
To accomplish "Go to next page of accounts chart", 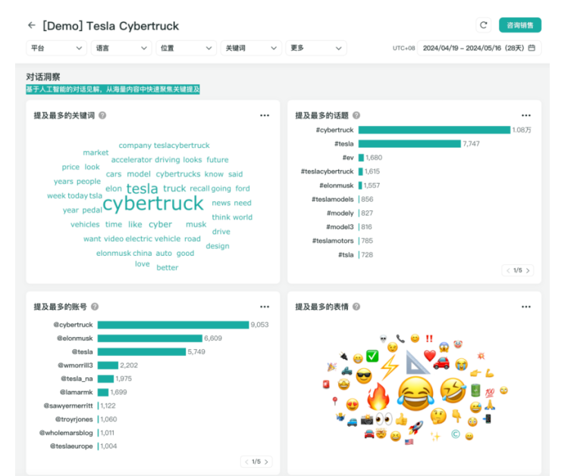I will tap(267, 462).
